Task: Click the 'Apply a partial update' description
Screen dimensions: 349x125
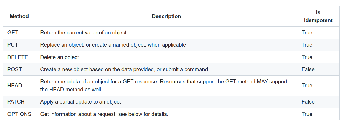Action: 80,102
